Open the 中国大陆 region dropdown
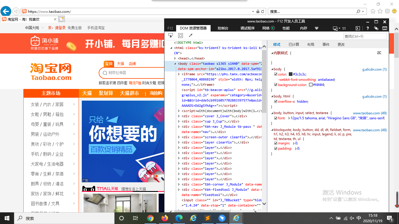Screen dimensions: 399x224 43,28
